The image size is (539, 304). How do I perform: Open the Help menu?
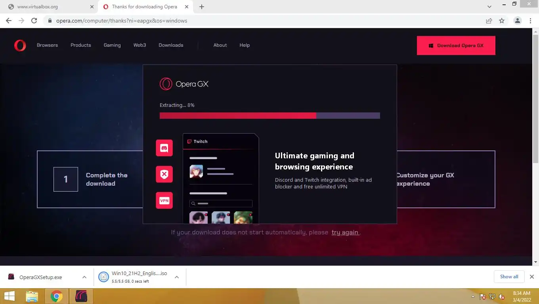[245, 45]
